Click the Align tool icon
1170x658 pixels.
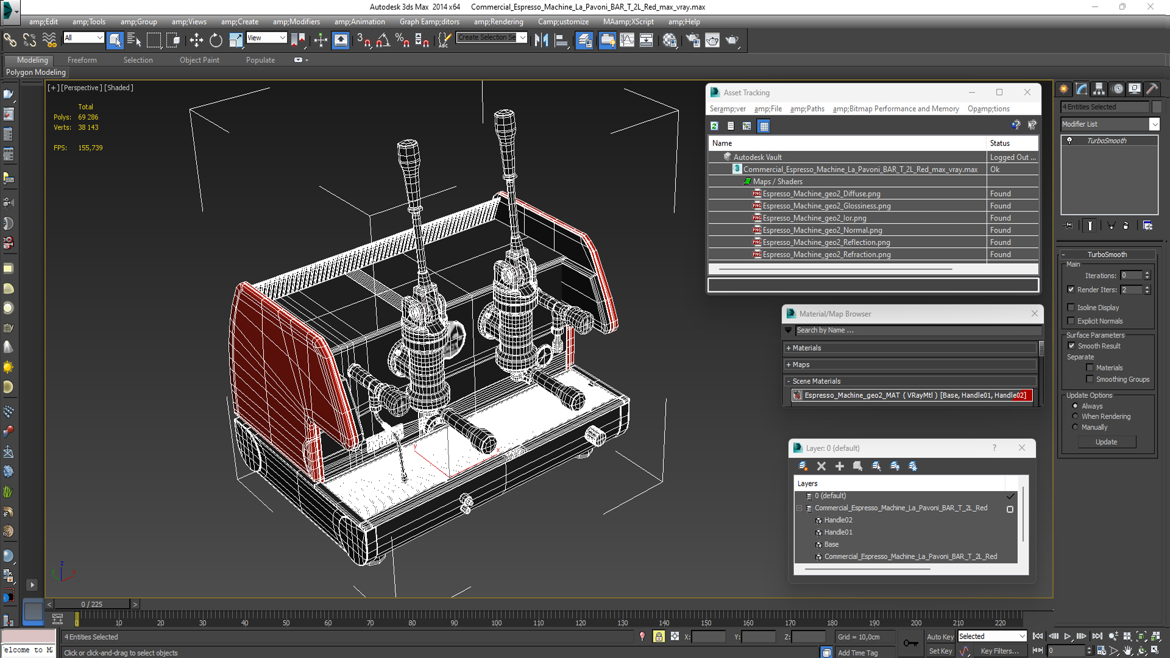561,40
